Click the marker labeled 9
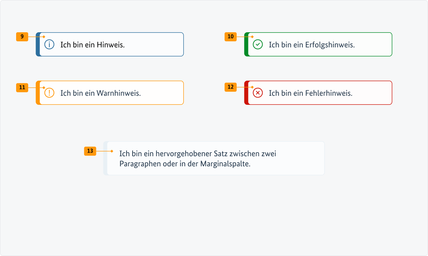The width and height of the screenshot is (428, 256). click(x=22, y=37)
